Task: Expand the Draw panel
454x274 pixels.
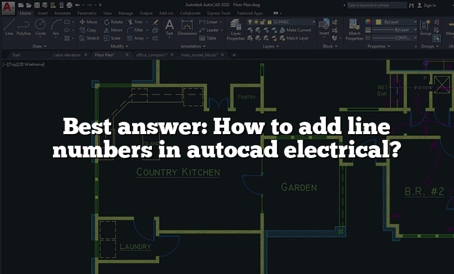Action: (40, 46)
